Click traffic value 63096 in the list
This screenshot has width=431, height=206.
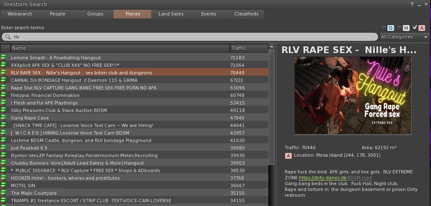[237, 88]
